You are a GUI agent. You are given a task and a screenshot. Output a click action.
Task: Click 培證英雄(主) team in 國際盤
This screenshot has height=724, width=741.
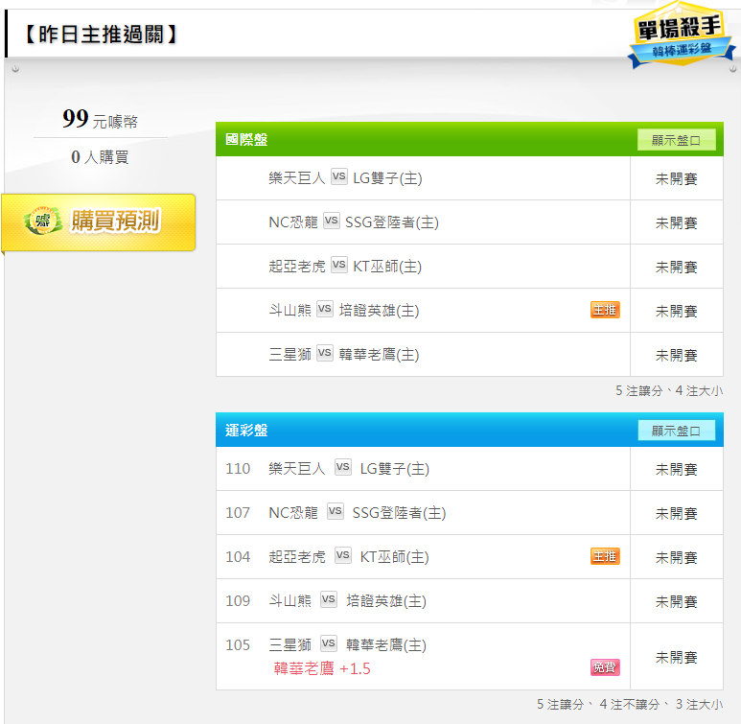379,311
